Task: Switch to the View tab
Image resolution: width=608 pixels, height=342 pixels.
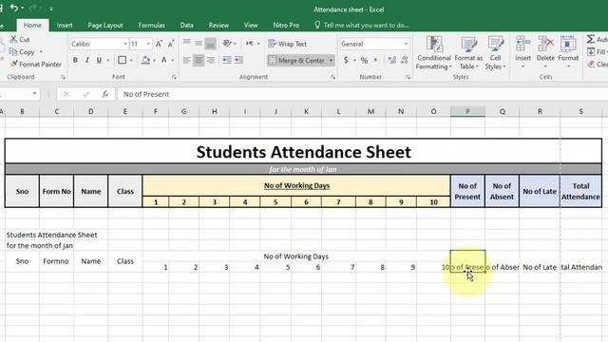Action: click(251, 26)
